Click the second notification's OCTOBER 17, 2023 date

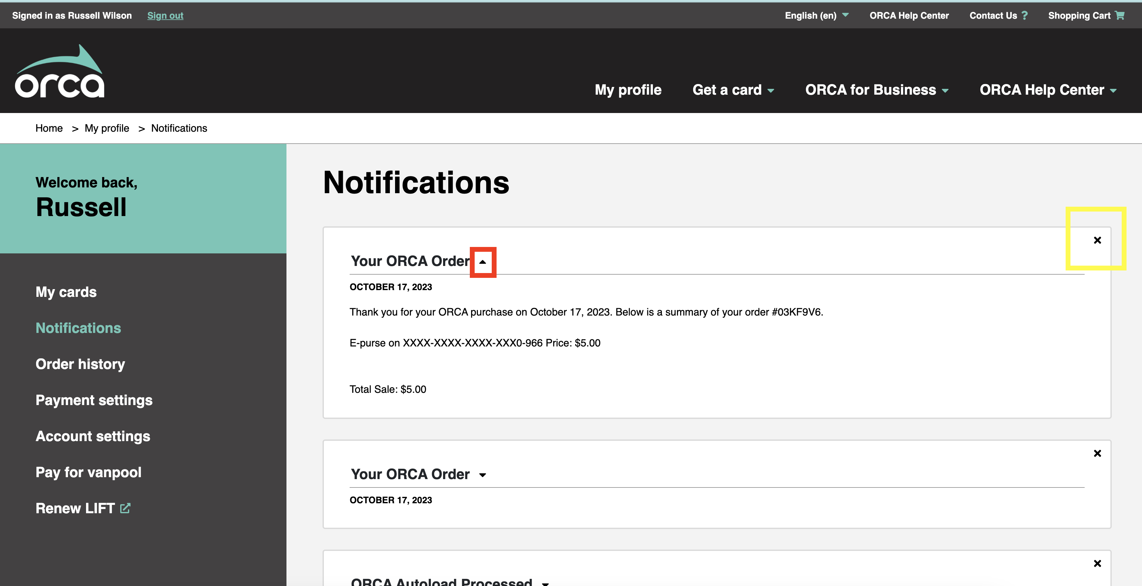click(391, 500)
